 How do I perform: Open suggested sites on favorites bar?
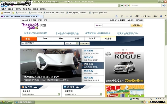[21, 13]
